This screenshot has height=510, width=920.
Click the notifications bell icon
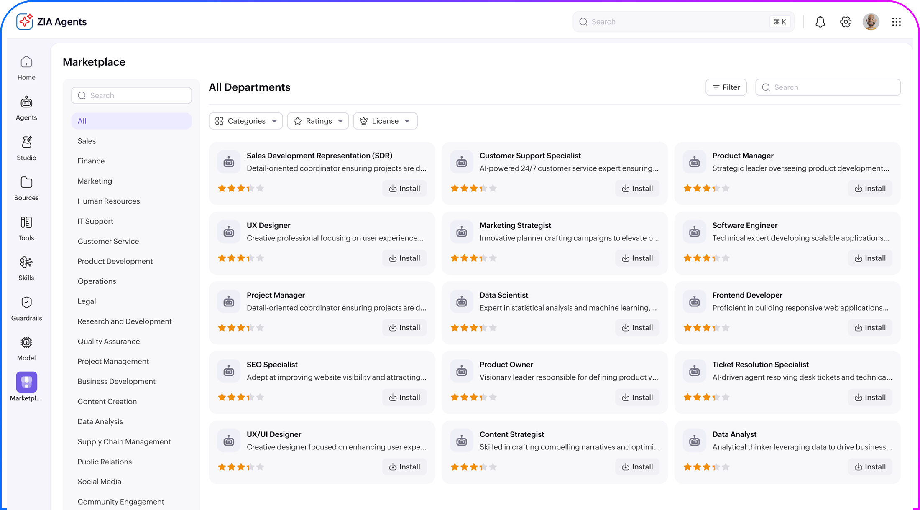pos(820,22)
